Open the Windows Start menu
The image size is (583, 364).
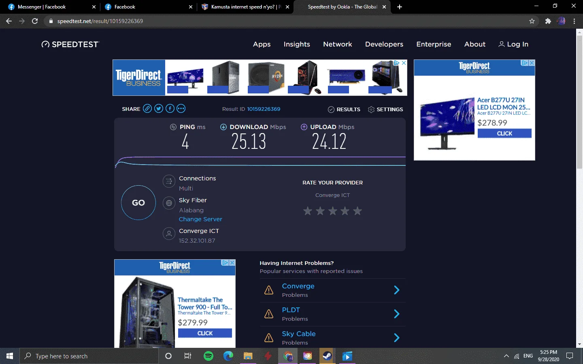click(10, 356)
